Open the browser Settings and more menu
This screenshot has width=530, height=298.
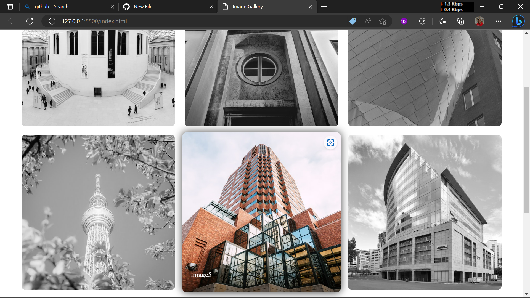click(499, 21)
